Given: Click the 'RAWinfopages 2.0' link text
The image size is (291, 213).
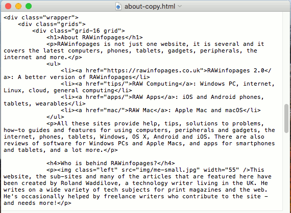Looking at the screenshot, I should point(236,70).
